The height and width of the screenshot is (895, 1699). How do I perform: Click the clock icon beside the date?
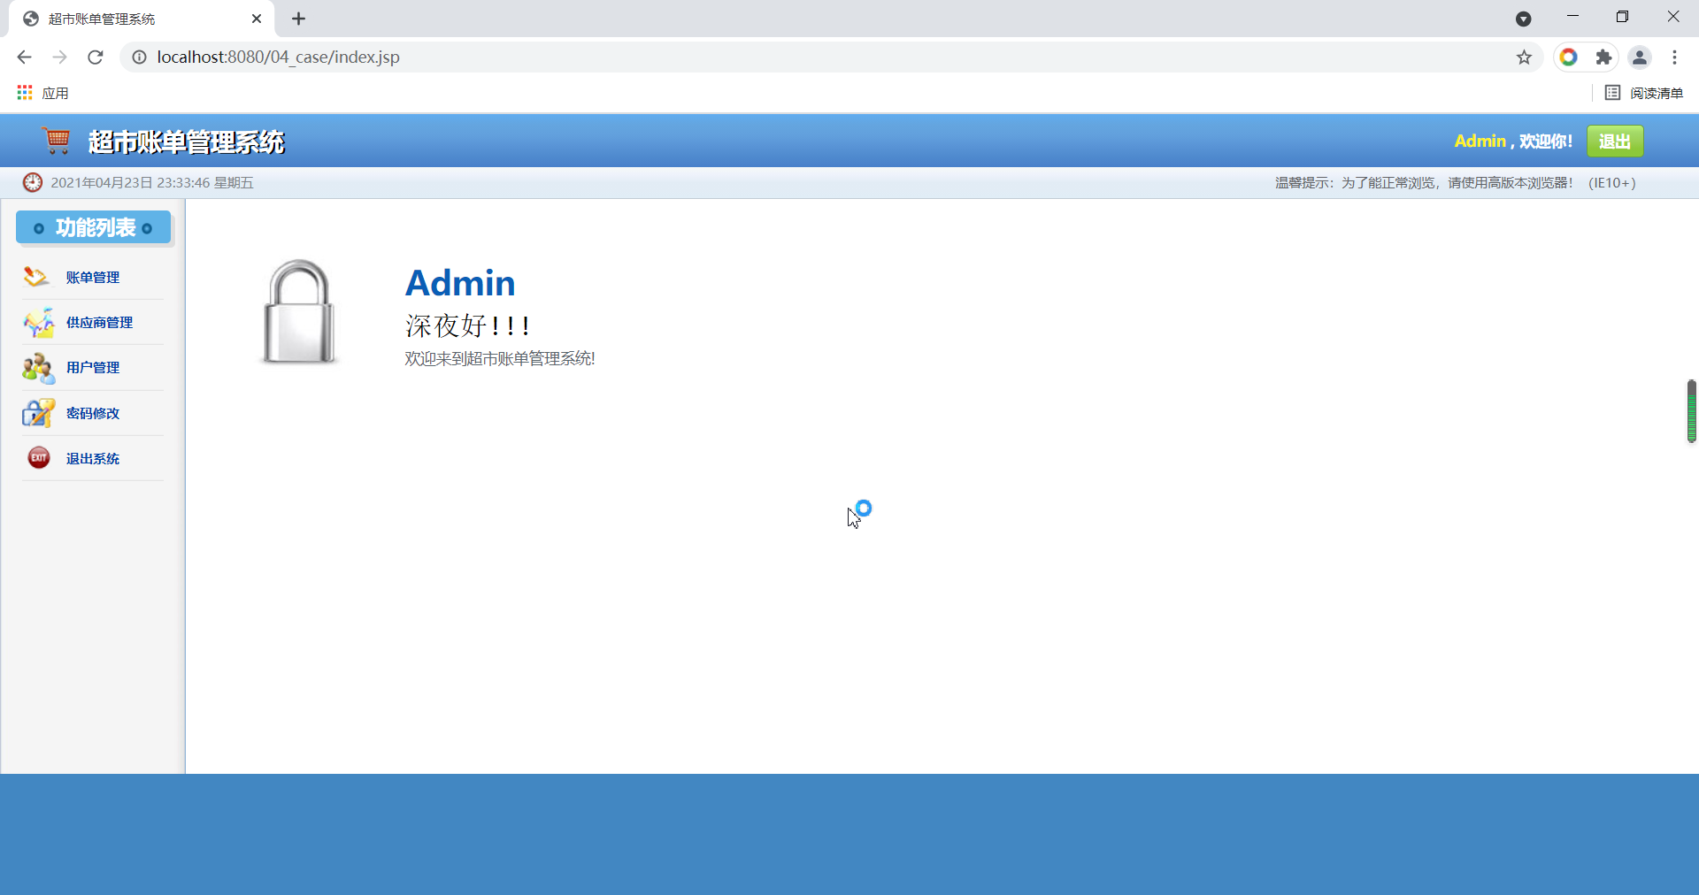pos(33,182)
